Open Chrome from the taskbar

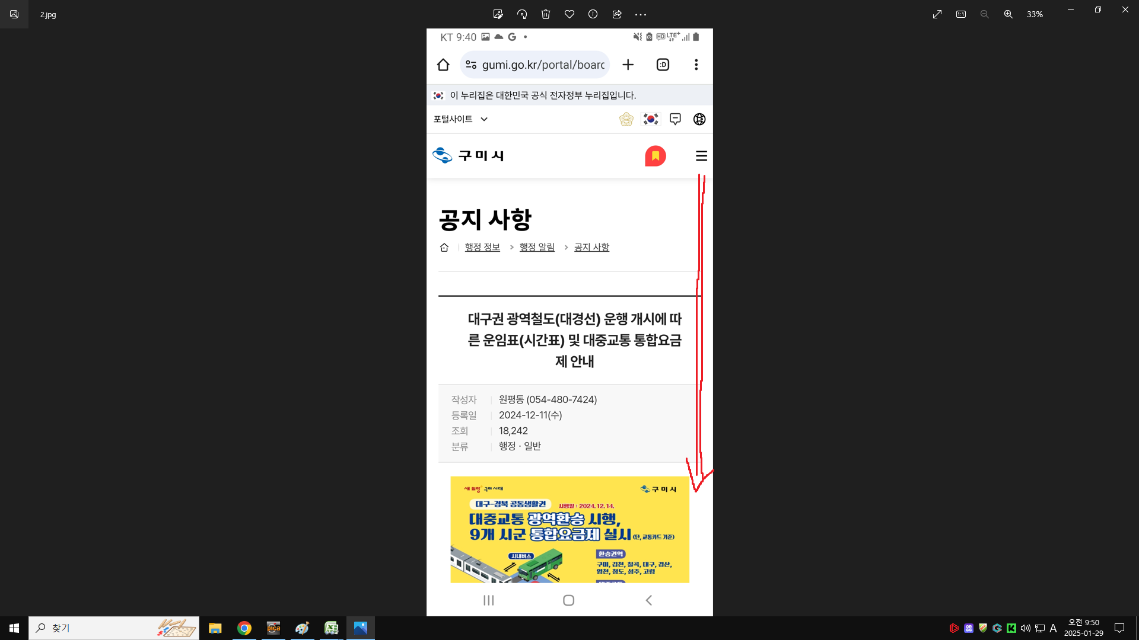click(244, 628)
